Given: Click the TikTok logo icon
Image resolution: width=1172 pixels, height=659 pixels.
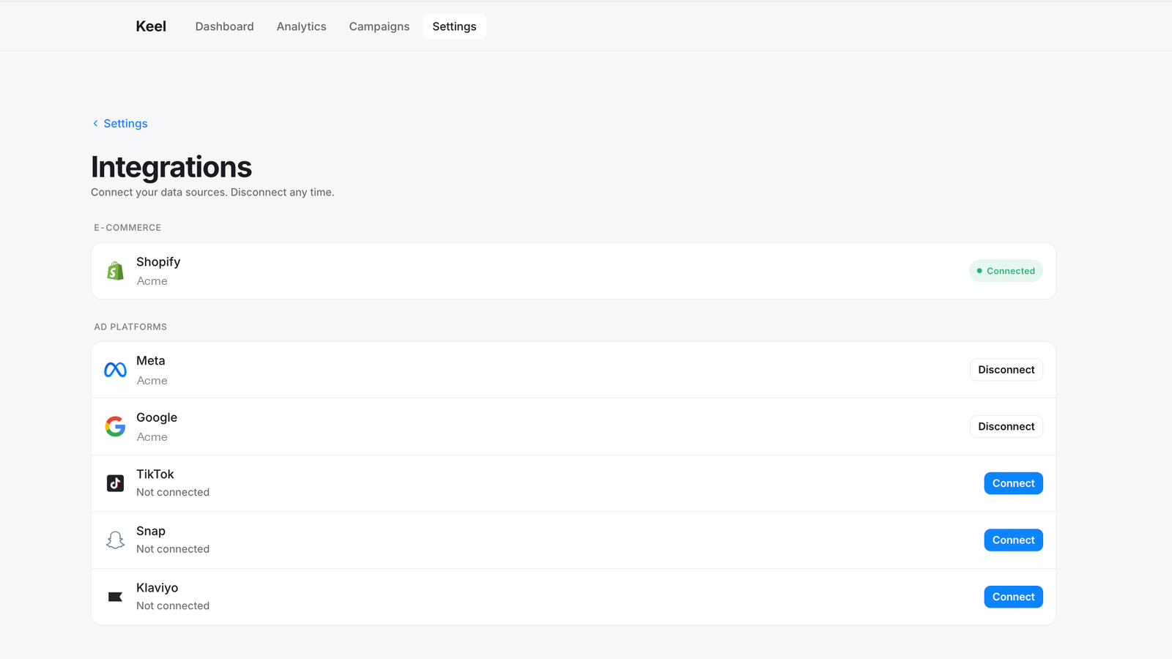Looking at the screenshot, I should [115, 483].
